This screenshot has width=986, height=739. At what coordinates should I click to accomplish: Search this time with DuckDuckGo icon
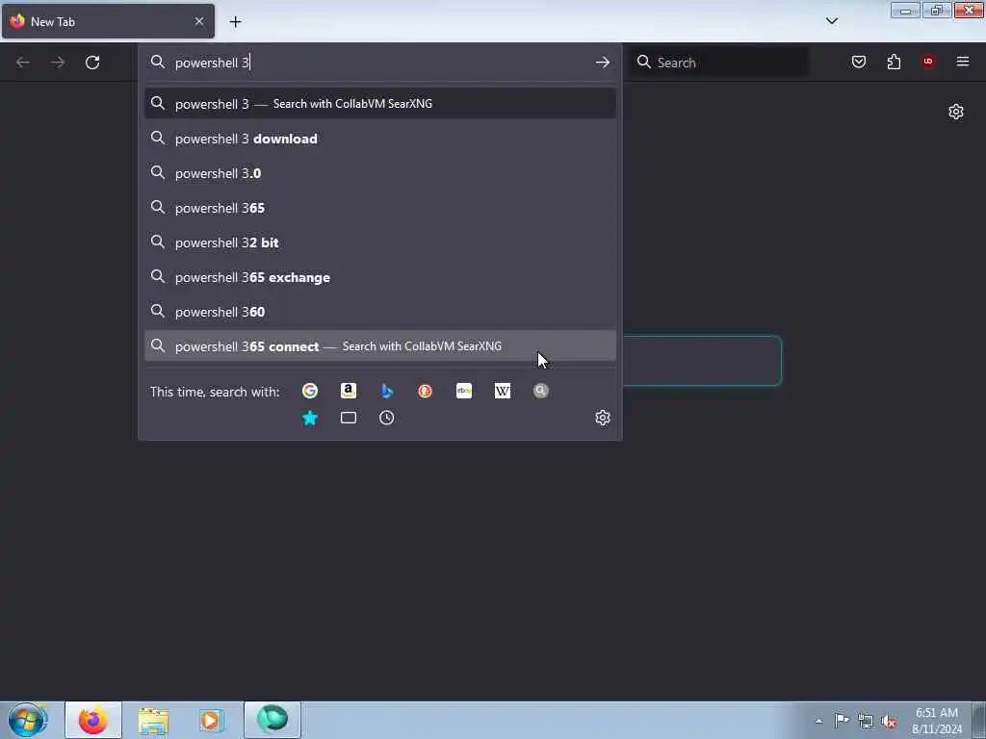tap(425, 391)
